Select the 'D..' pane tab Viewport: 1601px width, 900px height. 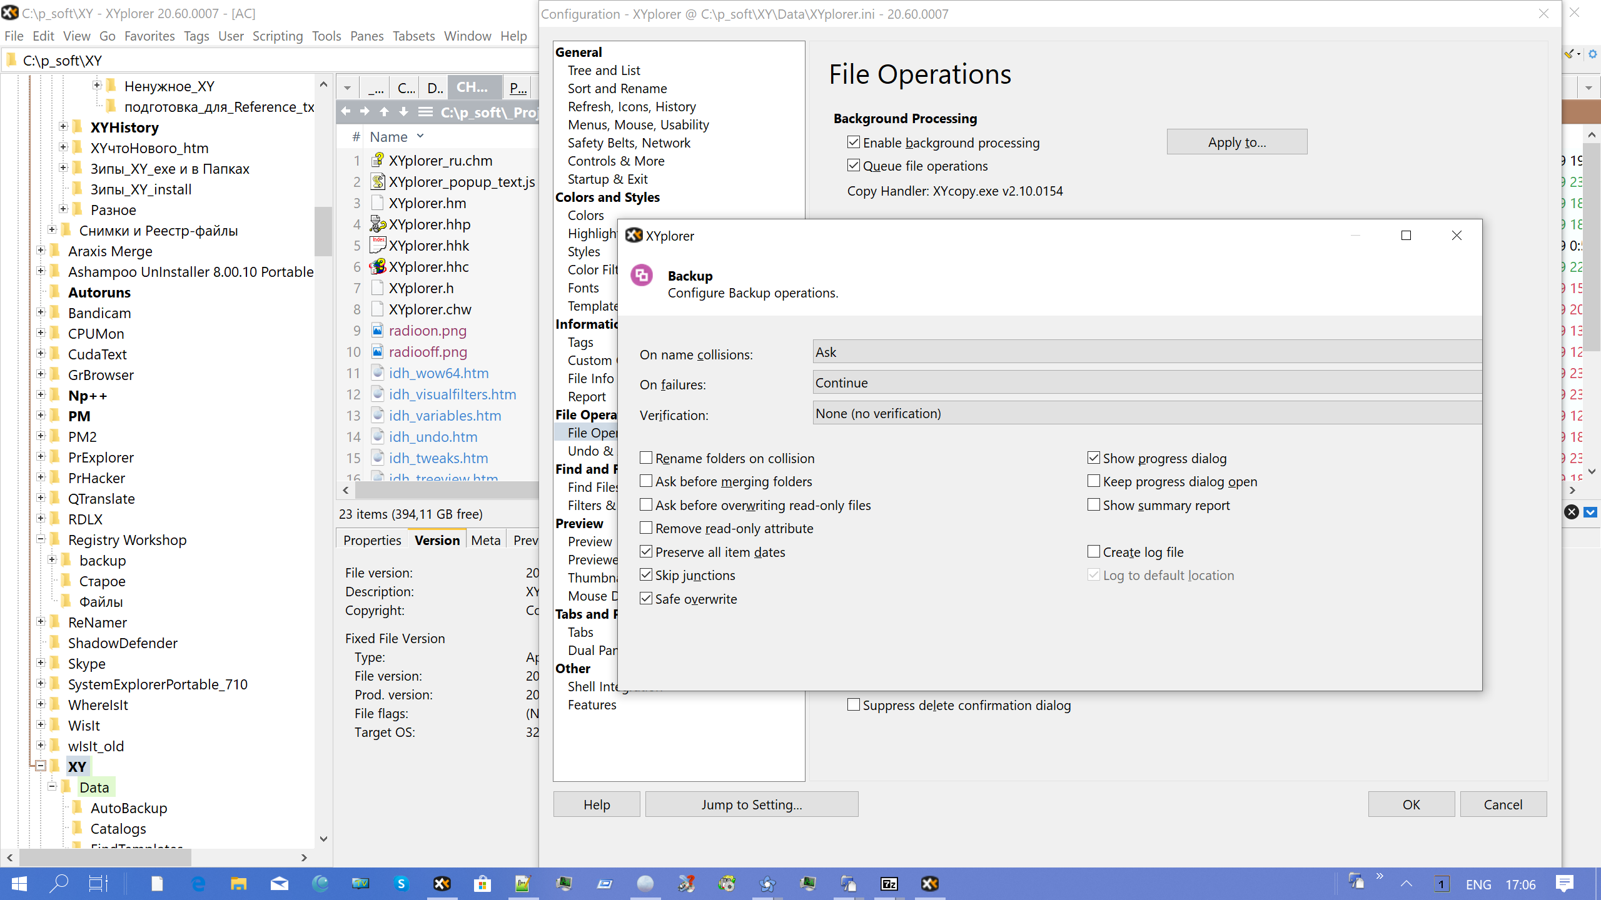tap(435, 88)
